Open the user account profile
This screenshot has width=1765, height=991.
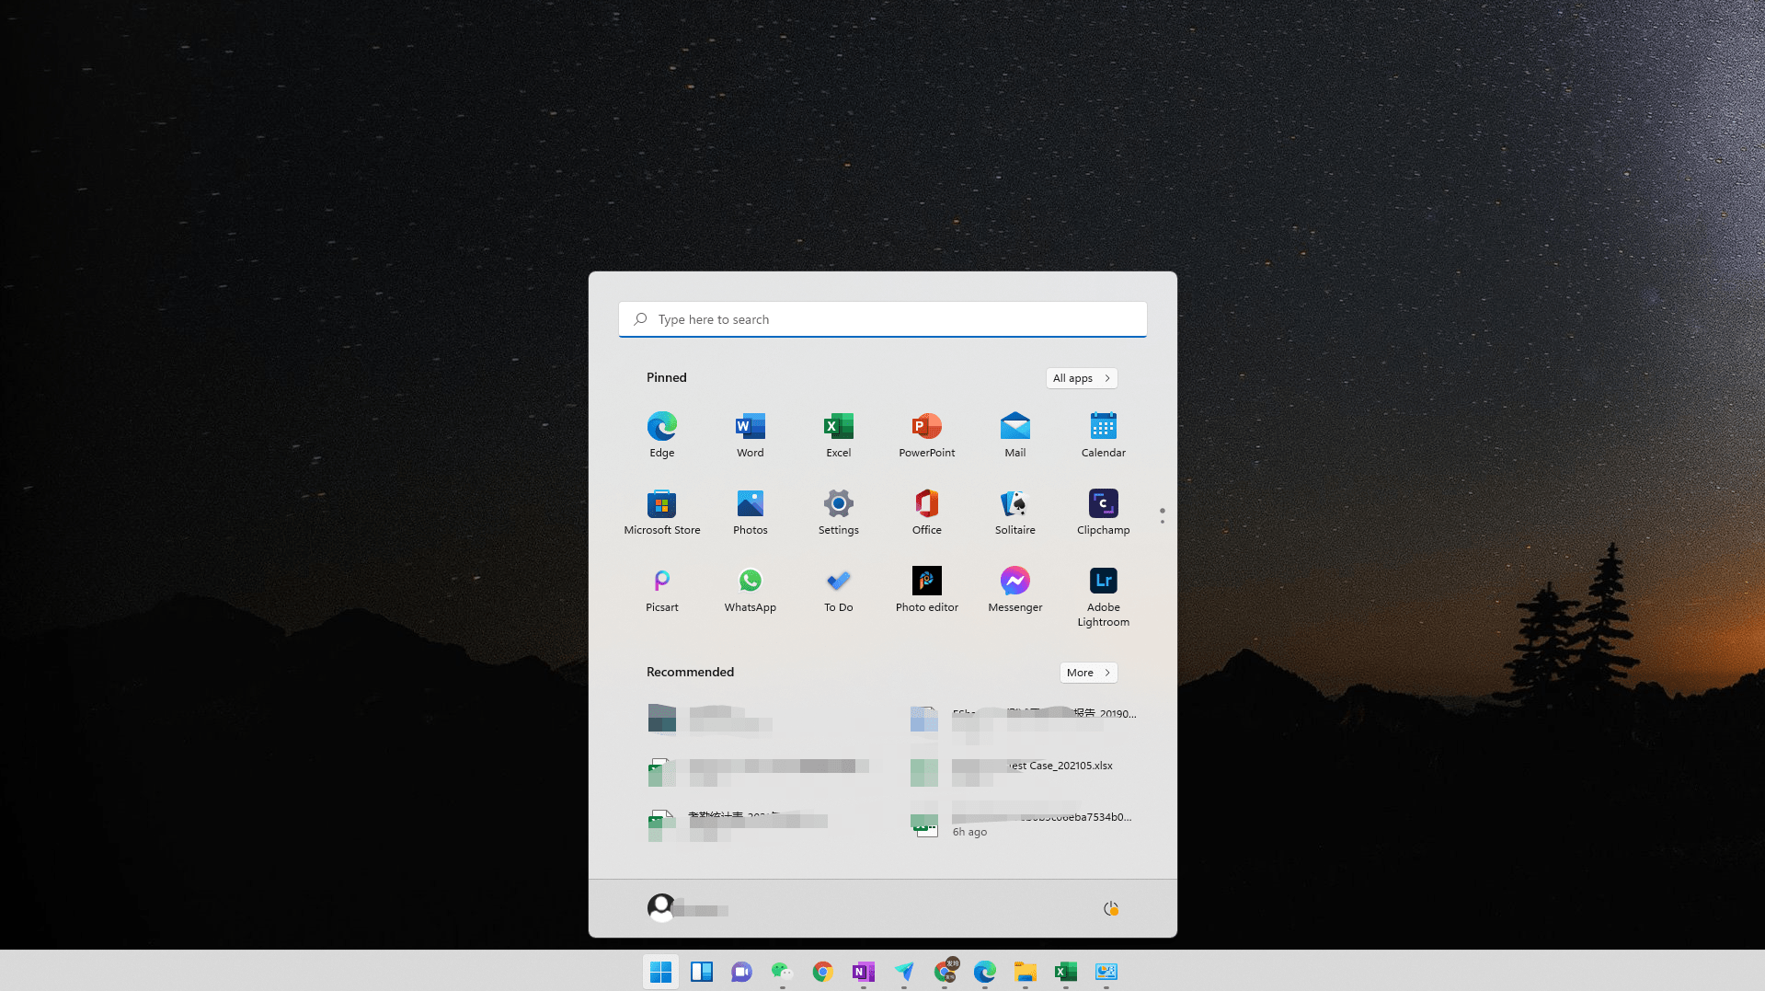point(688,908)
